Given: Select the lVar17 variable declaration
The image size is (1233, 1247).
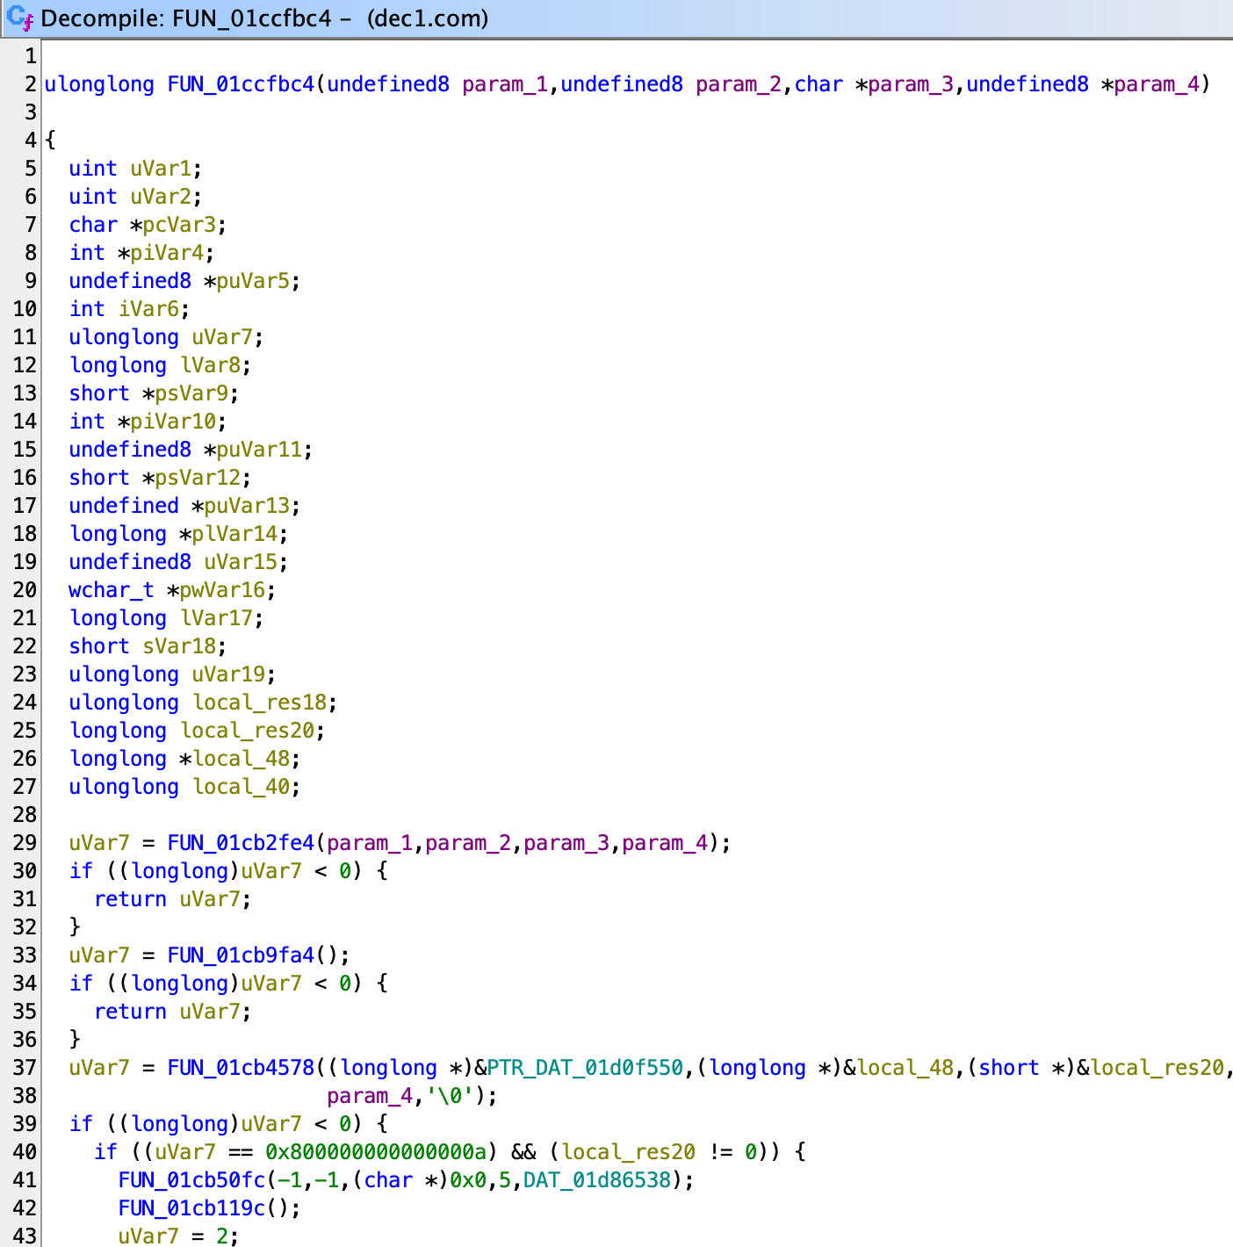Looking at the screenshot, I should (216, 618).
